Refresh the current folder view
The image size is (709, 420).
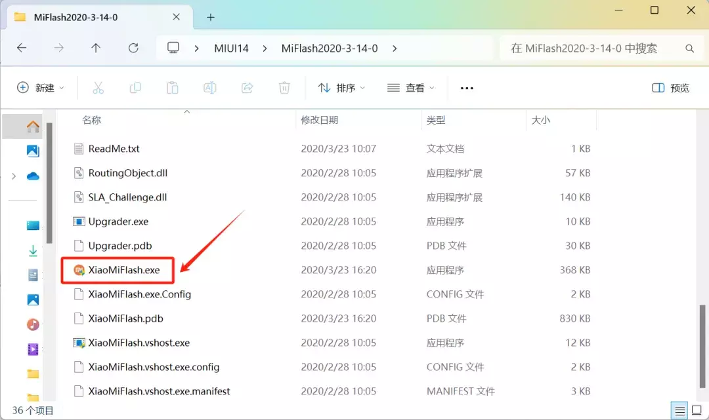point(133,48)
